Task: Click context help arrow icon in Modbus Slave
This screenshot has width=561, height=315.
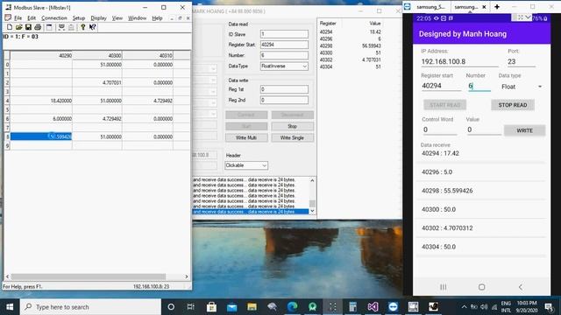Action: pyautogui.click(x=92, y=27)
